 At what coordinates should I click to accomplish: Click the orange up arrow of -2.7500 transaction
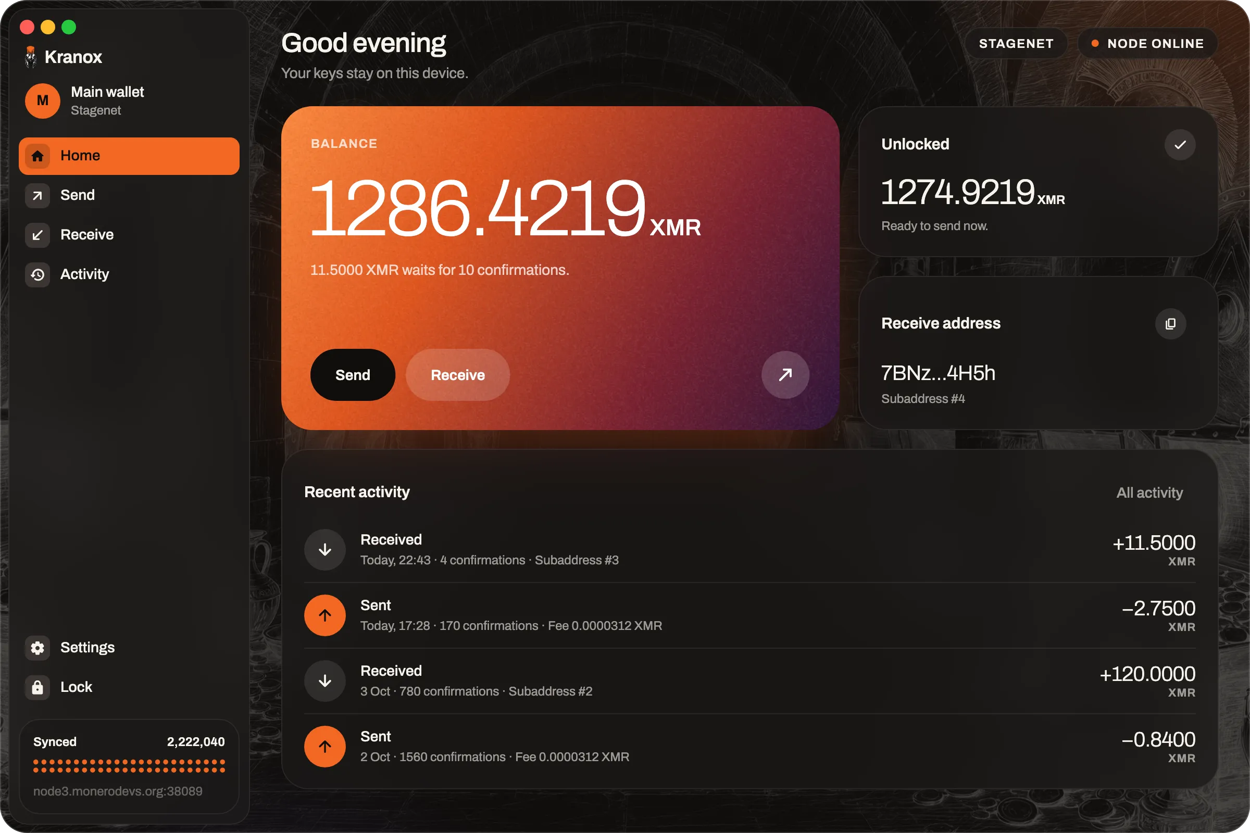pyautogui.click(x=324, y=615)
